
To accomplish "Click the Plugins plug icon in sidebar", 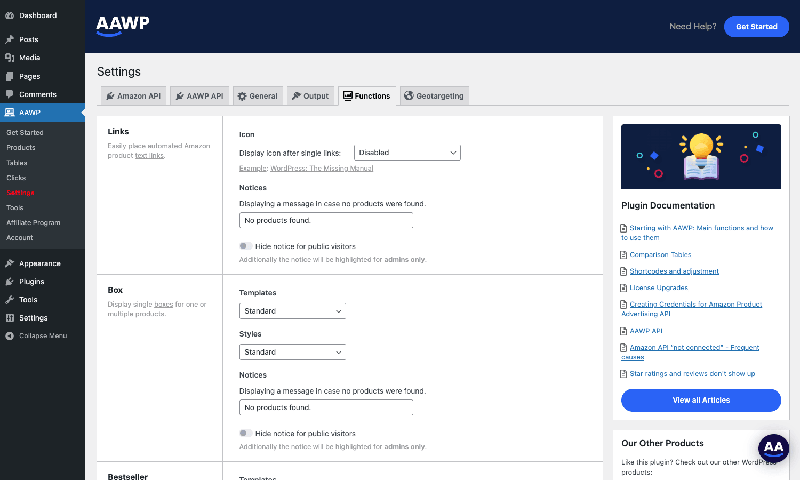I will (x=10, y=282).
